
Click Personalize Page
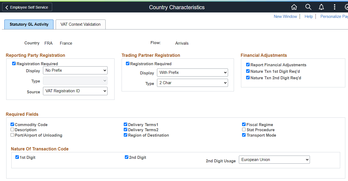[x=333, y=16]
